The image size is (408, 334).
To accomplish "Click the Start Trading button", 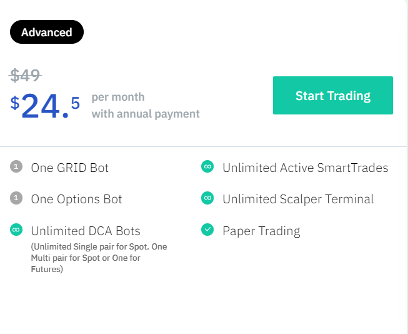I will coord(333,95).
